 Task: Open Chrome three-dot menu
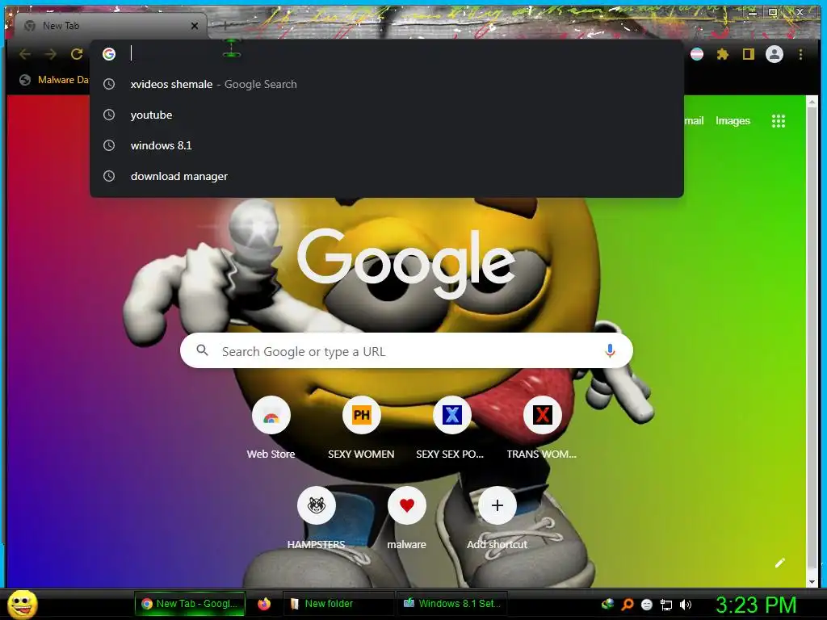click(x=800, y=54)
